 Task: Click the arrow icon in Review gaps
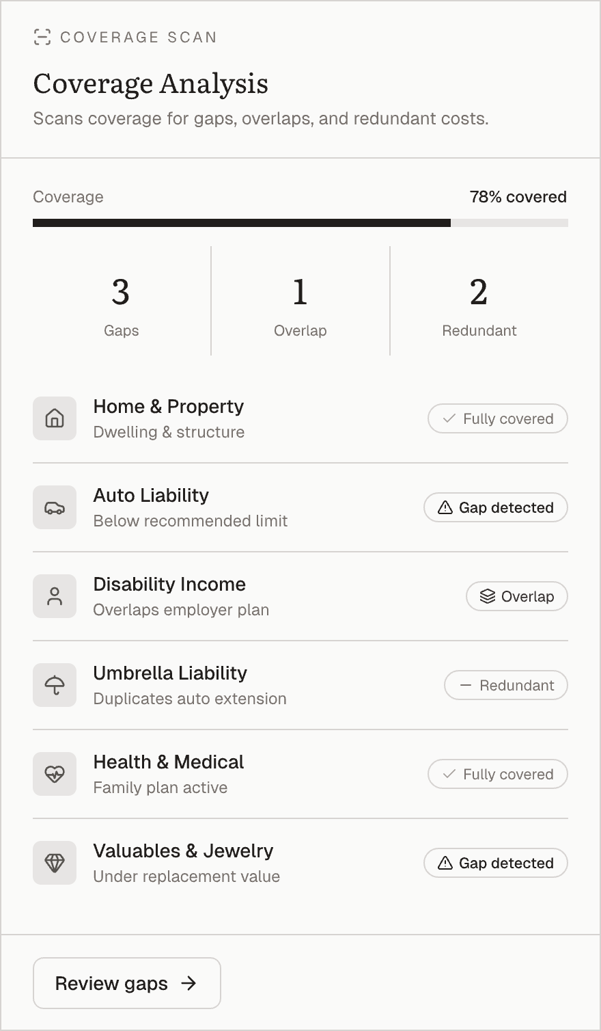tap(188, 983)
